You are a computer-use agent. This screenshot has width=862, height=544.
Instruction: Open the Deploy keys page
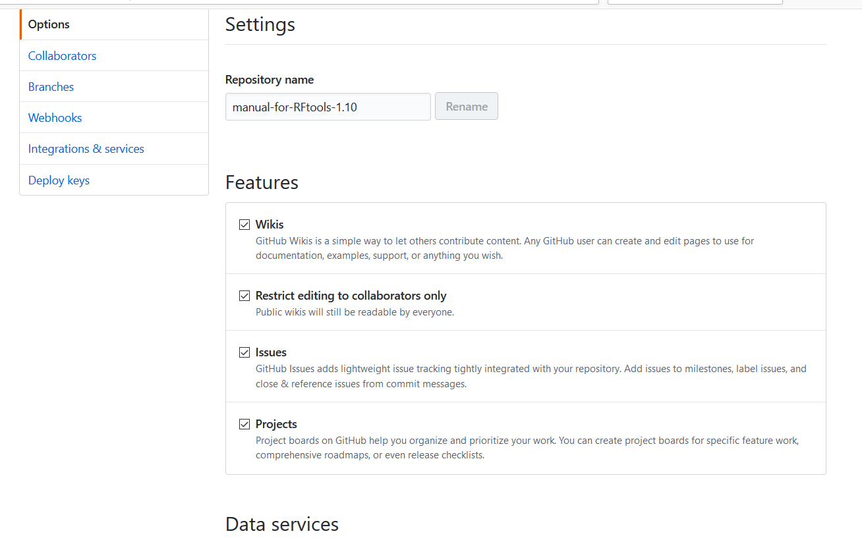tap(59, 180)
